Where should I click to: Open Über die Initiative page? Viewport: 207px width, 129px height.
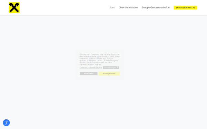[128, 8]
